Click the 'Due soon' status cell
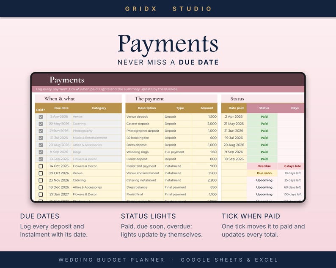 pos(262,173)
